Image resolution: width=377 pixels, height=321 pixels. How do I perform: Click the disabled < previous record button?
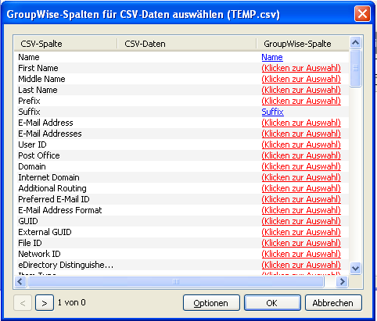tap(23, 303)
